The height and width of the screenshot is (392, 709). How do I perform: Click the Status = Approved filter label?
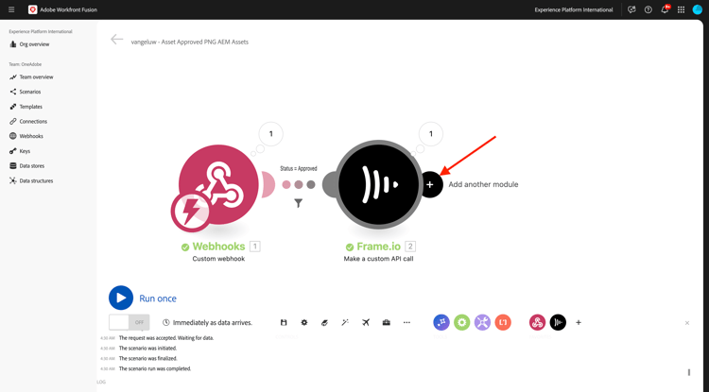click(299, 168)
